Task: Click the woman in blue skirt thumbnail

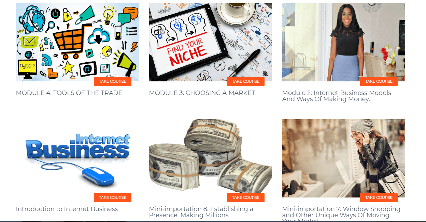Action: coord(344,42)
